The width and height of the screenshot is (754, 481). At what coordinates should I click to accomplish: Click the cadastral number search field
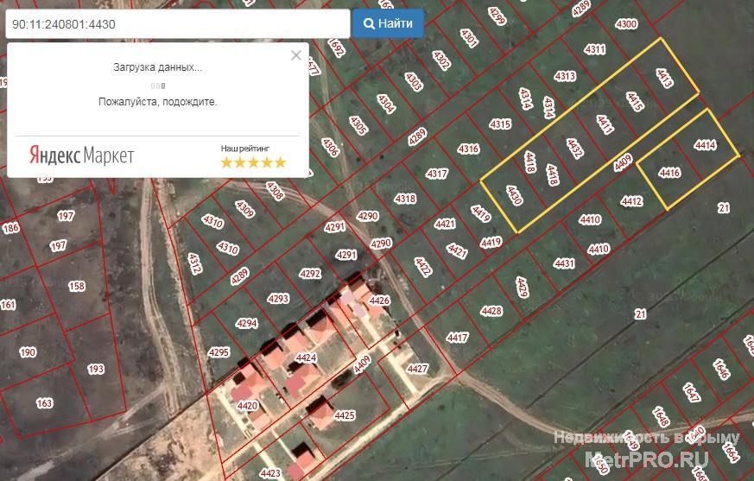point(177,23)
